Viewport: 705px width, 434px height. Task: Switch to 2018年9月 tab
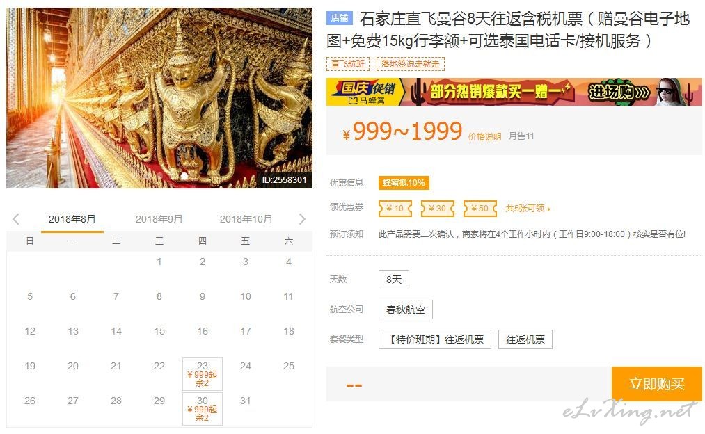click(159, 219)
